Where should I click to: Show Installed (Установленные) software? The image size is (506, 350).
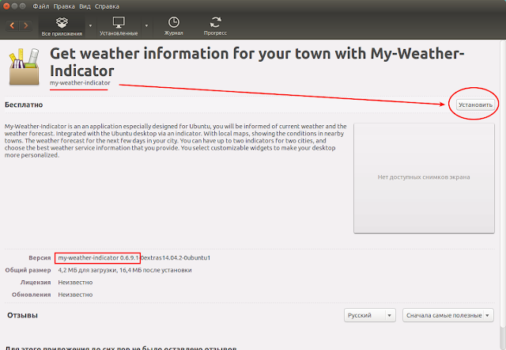[x=119, y=26]
